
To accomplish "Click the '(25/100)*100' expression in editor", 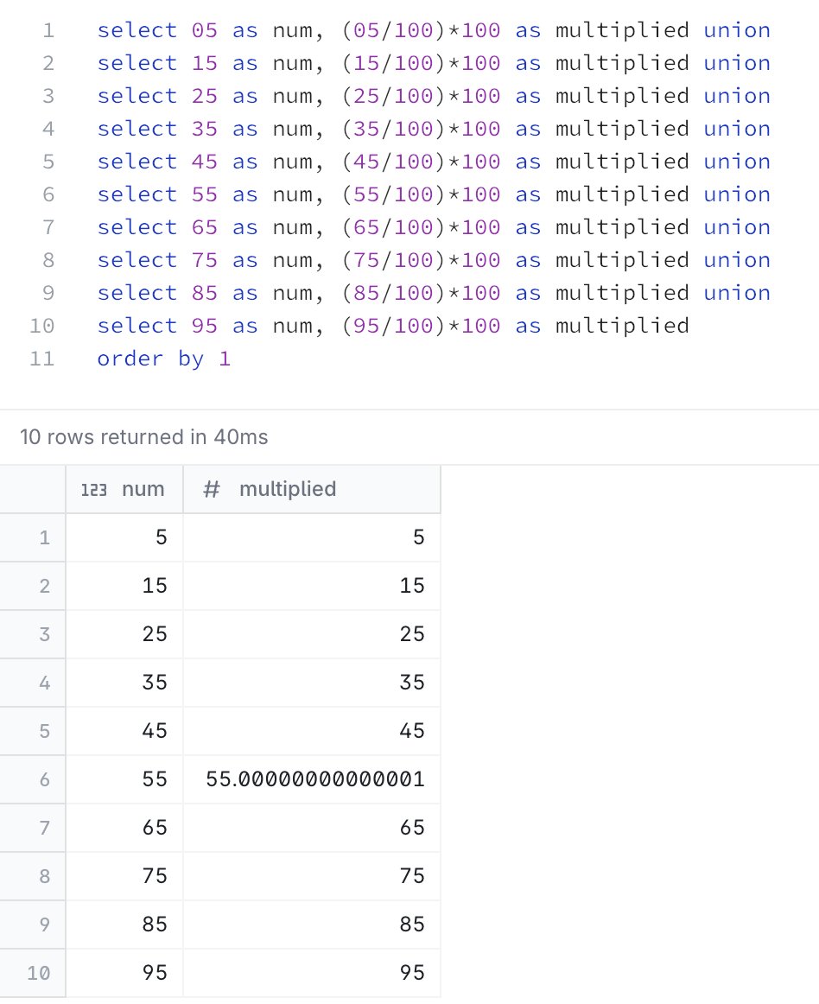I will click(421, 96).
